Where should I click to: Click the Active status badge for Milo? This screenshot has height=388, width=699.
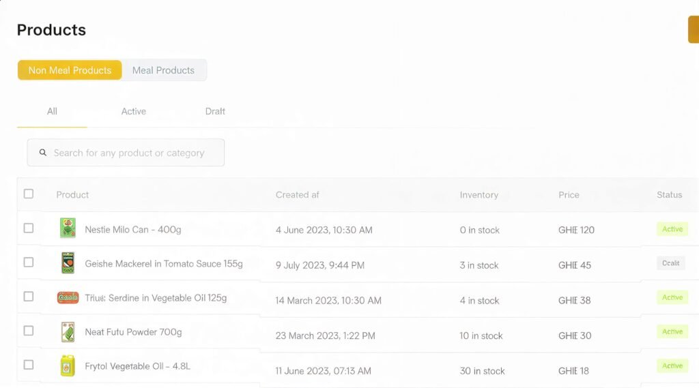tap(672, 229)
